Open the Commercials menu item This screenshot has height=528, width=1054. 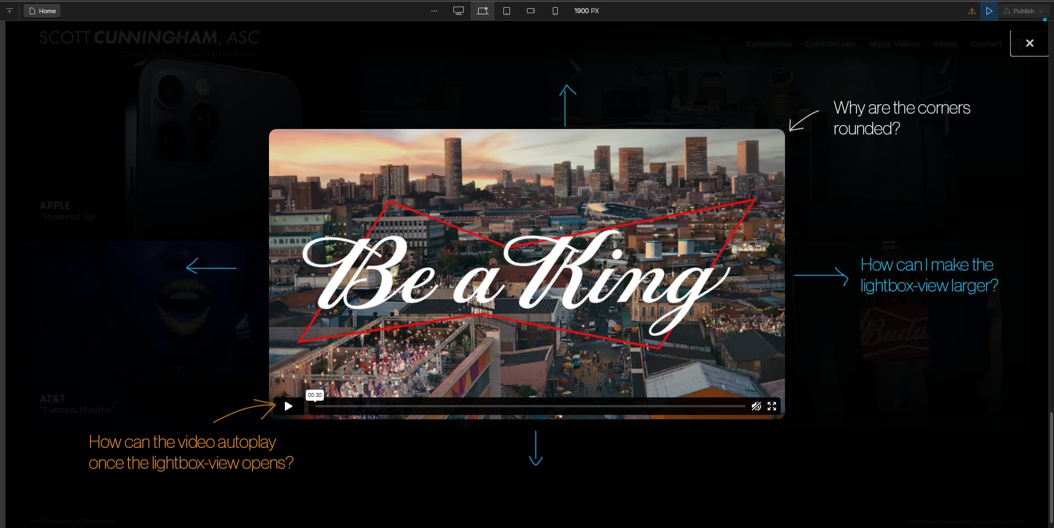830,44
